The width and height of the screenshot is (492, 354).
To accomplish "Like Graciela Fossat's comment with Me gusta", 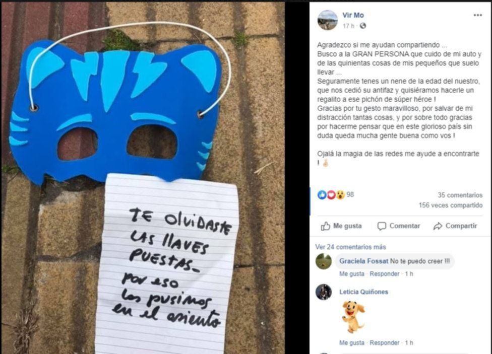I will tap(352, 274).
